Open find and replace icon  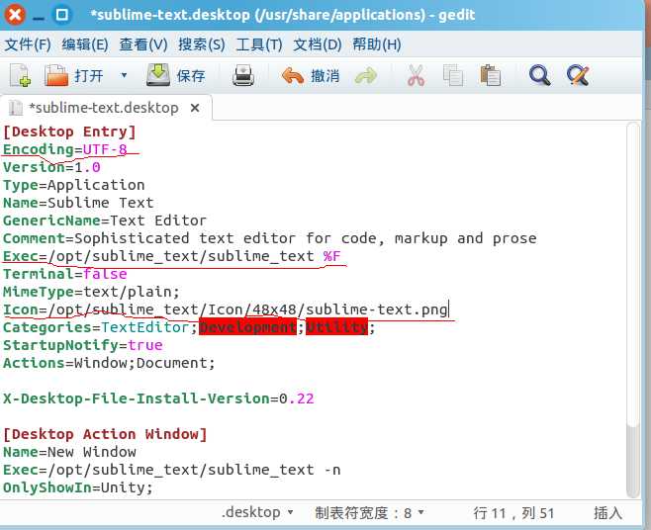pos(578,75)
